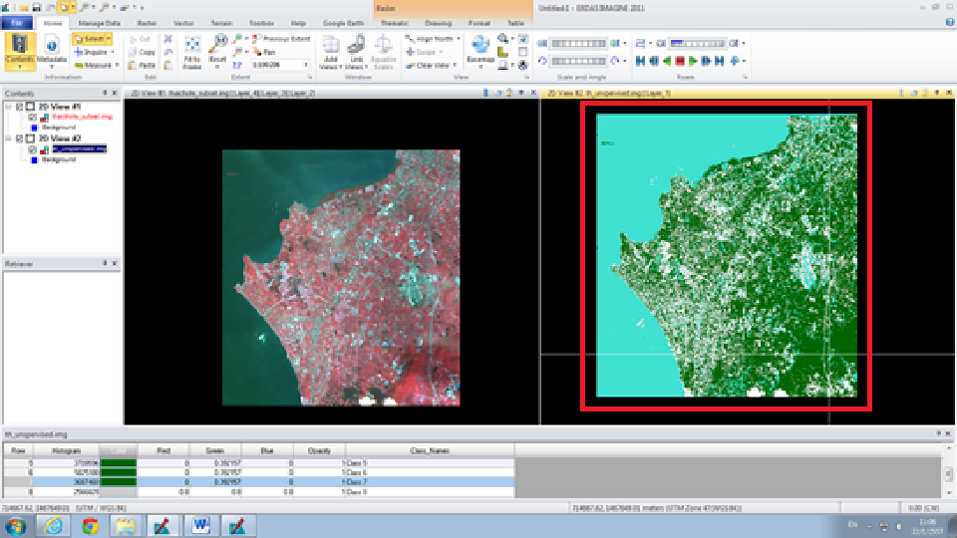
Task: Click the Previous Extent button
Action: [x=282, y=38]
